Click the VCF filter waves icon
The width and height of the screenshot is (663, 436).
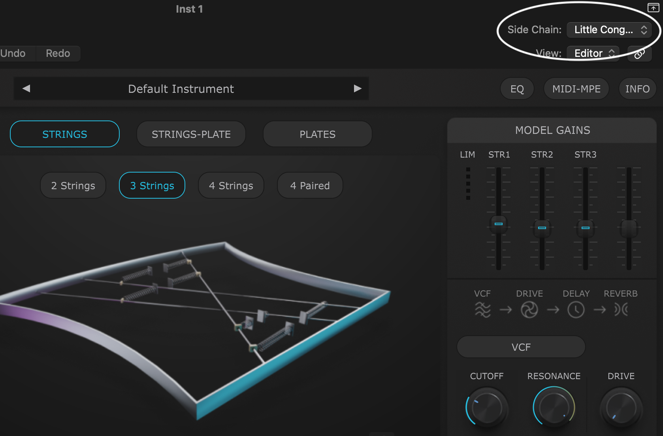point(483,310)
